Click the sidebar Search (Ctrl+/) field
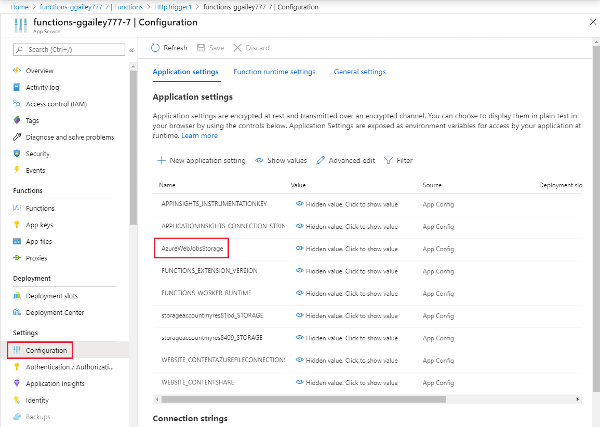 pos(69,50)
